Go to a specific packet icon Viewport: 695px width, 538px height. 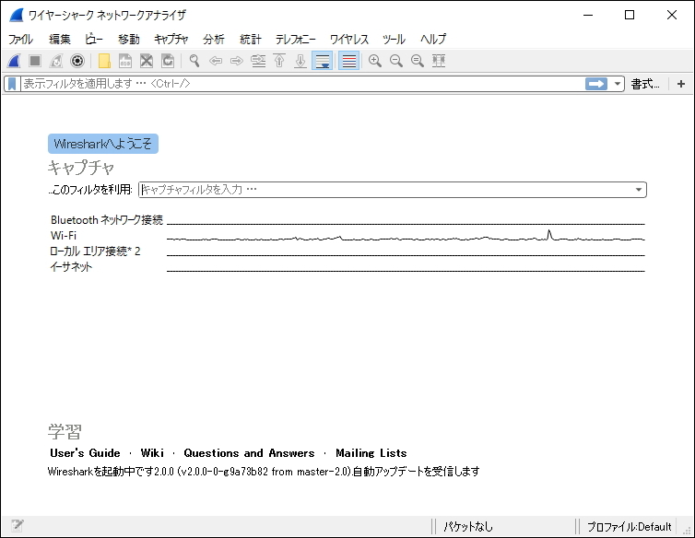[258, 61]
